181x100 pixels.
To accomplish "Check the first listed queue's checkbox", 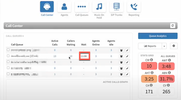I will [8, 50].
